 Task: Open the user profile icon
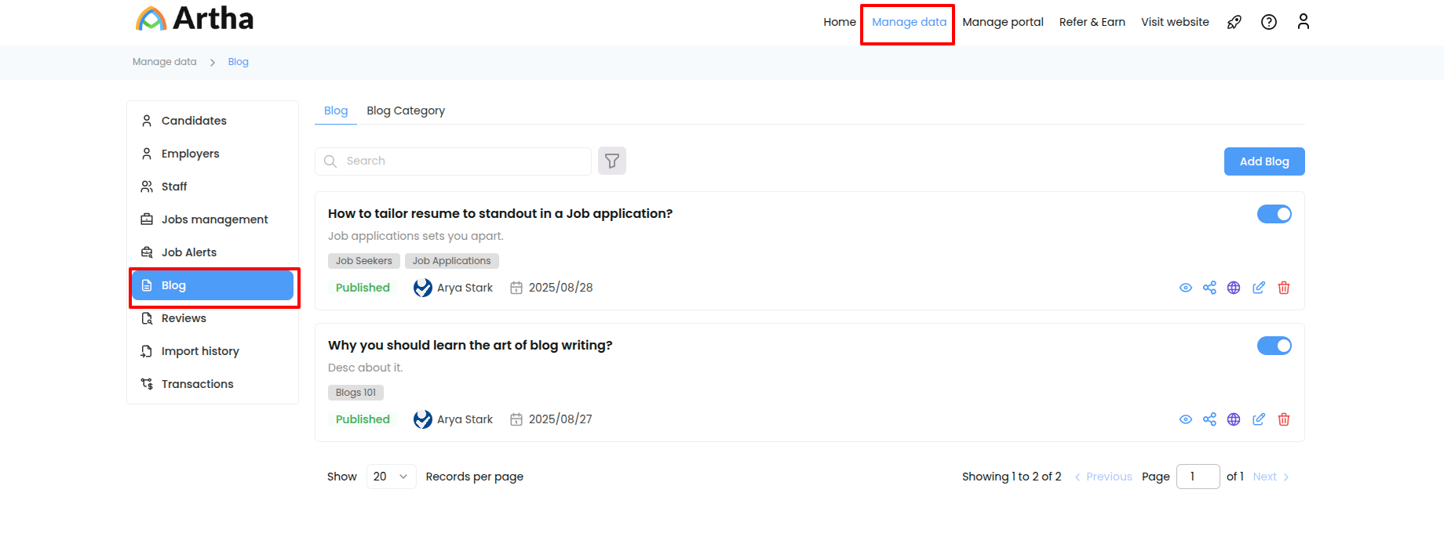1303,22
